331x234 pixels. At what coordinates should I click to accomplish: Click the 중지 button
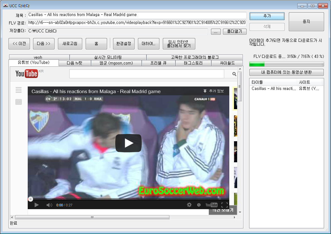(x=306, y=21)
